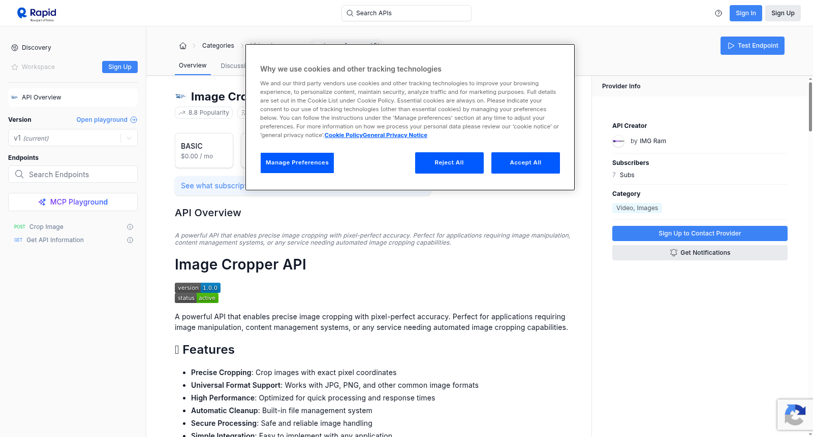Click the 'by IMG Ram' creator name
The image size is (813, 437).
point(648,141)
